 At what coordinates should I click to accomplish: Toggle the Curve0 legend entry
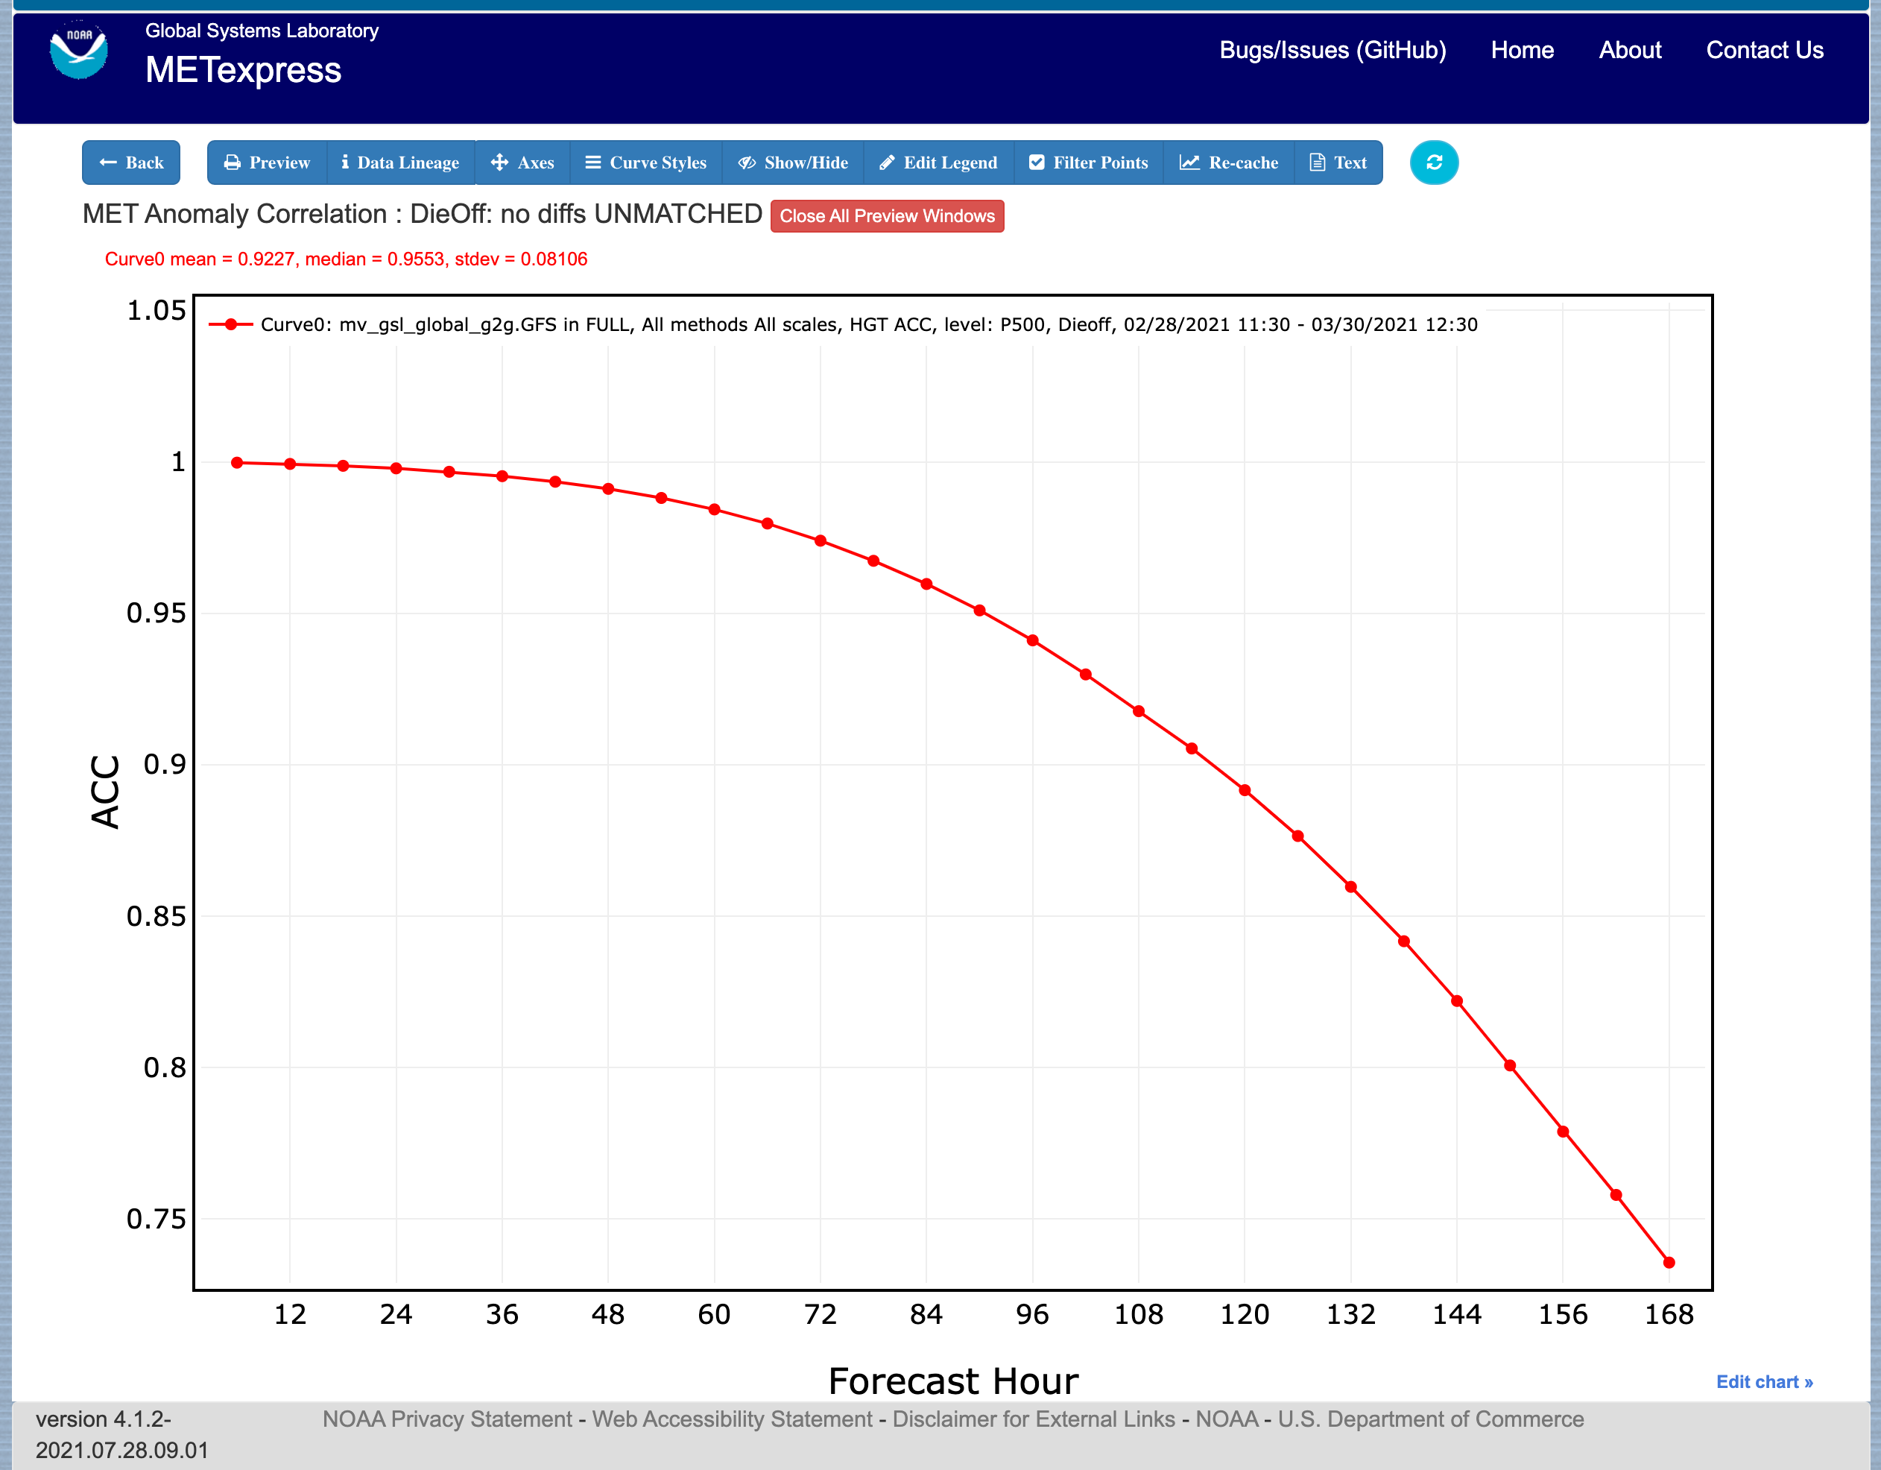tap(843, 325)
